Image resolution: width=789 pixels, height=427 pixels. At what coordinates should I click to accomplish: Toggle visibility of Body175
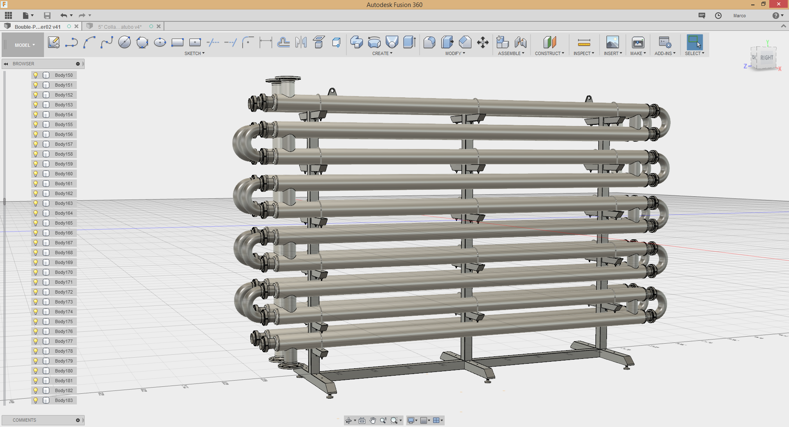tap(36, 321)
